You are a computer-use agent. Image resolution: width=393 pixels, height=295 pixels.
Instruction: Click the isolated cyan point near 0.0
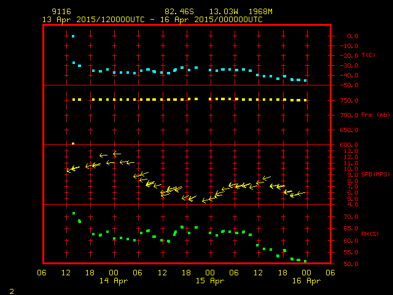[x=73, y=36]
